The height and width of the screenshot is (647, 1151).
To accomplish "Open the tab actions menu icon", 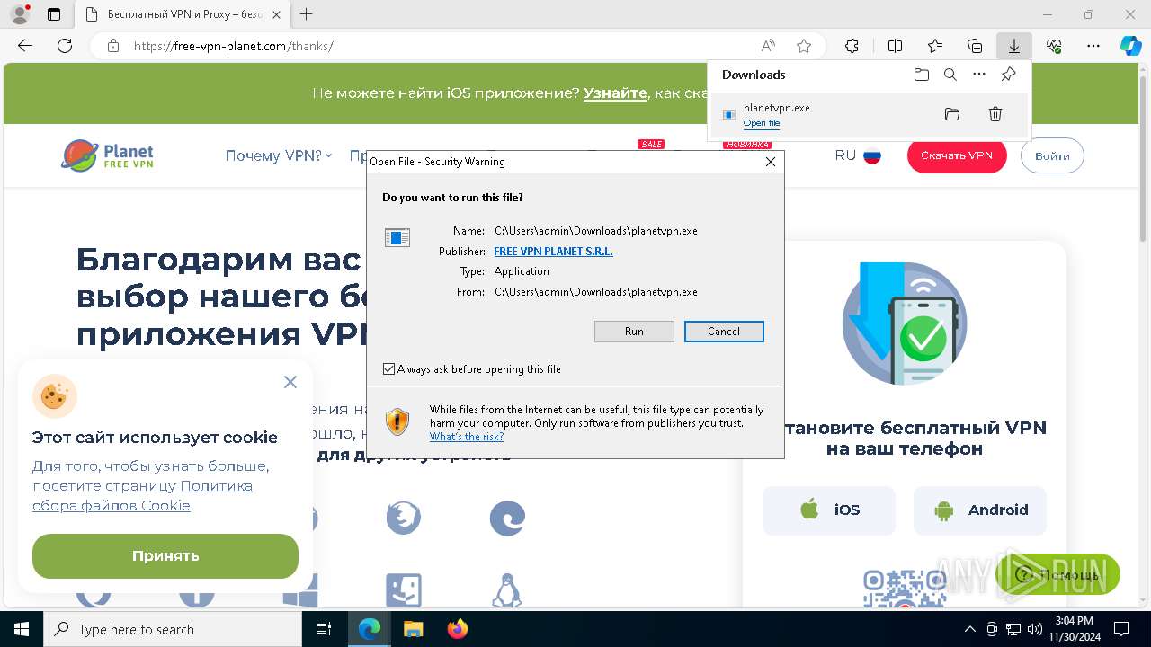I will click(x=54, y=14).
